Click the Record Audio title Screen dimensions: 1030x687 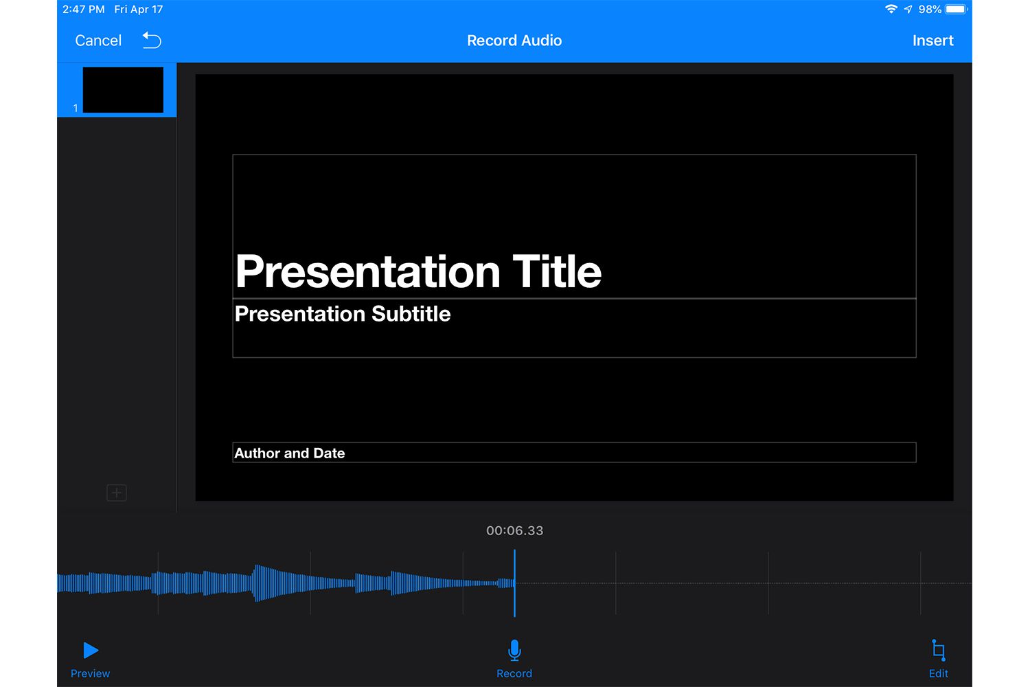point(514,41)
